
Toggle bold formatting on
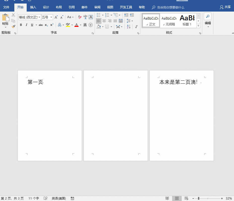point(21,25)
